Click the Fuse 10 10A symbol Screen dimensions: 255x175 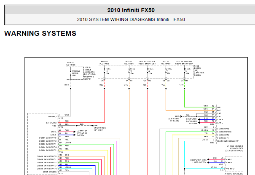tap(105, 71)
